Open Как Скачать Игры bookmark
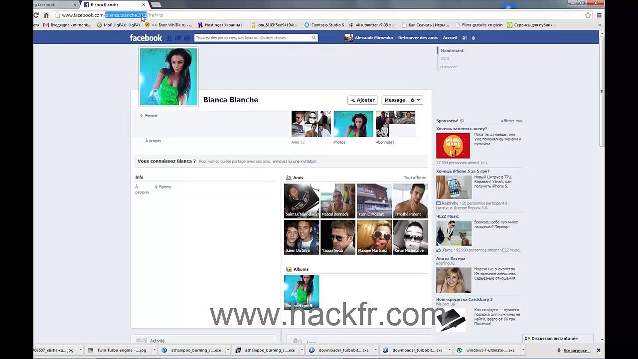 click(x=425, y=25)
